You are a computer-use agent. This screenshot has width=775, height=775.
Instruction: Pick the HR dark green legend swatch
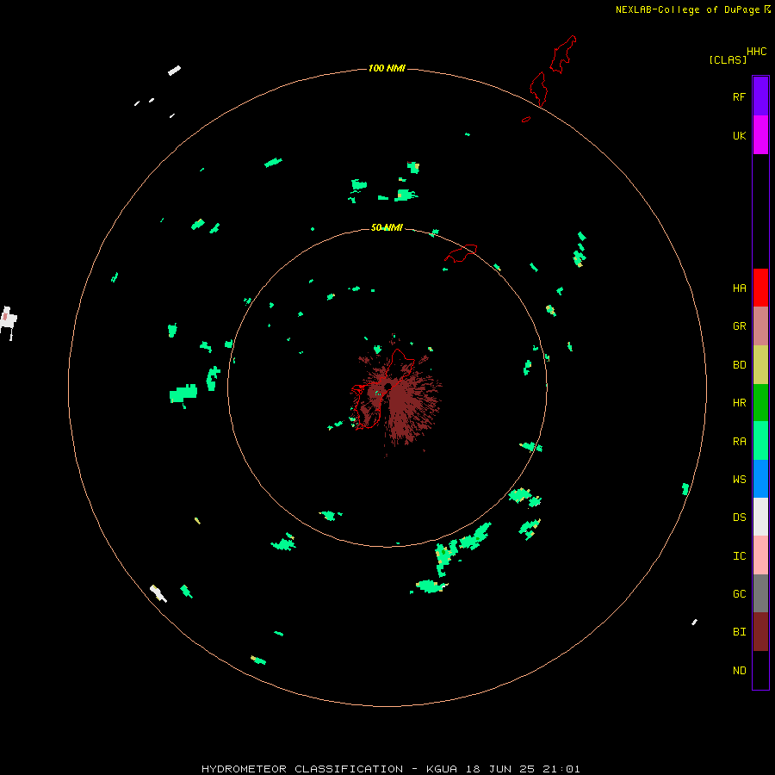pyautogui.click(x=760, y=403)
